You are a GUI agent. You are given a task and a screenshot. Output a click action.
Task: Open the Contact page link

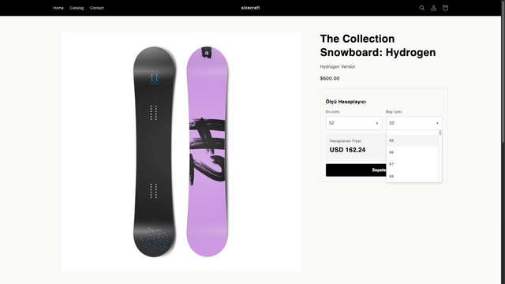[96, 8]
